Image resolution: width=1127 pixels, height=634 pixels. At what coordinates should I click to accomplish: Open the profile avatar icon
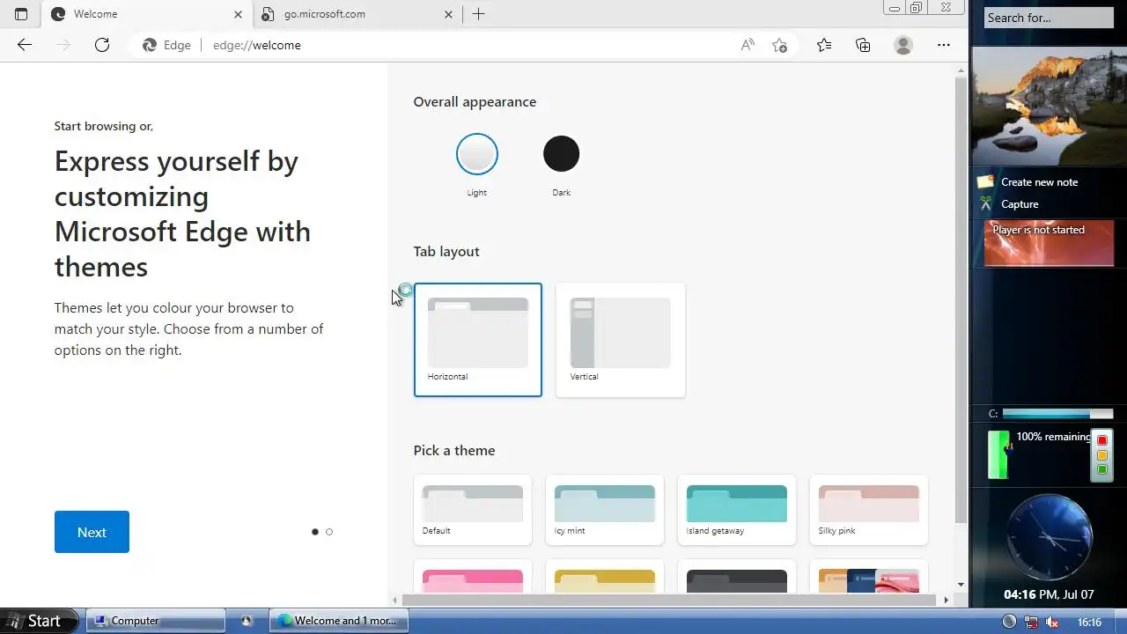[903, 45]
